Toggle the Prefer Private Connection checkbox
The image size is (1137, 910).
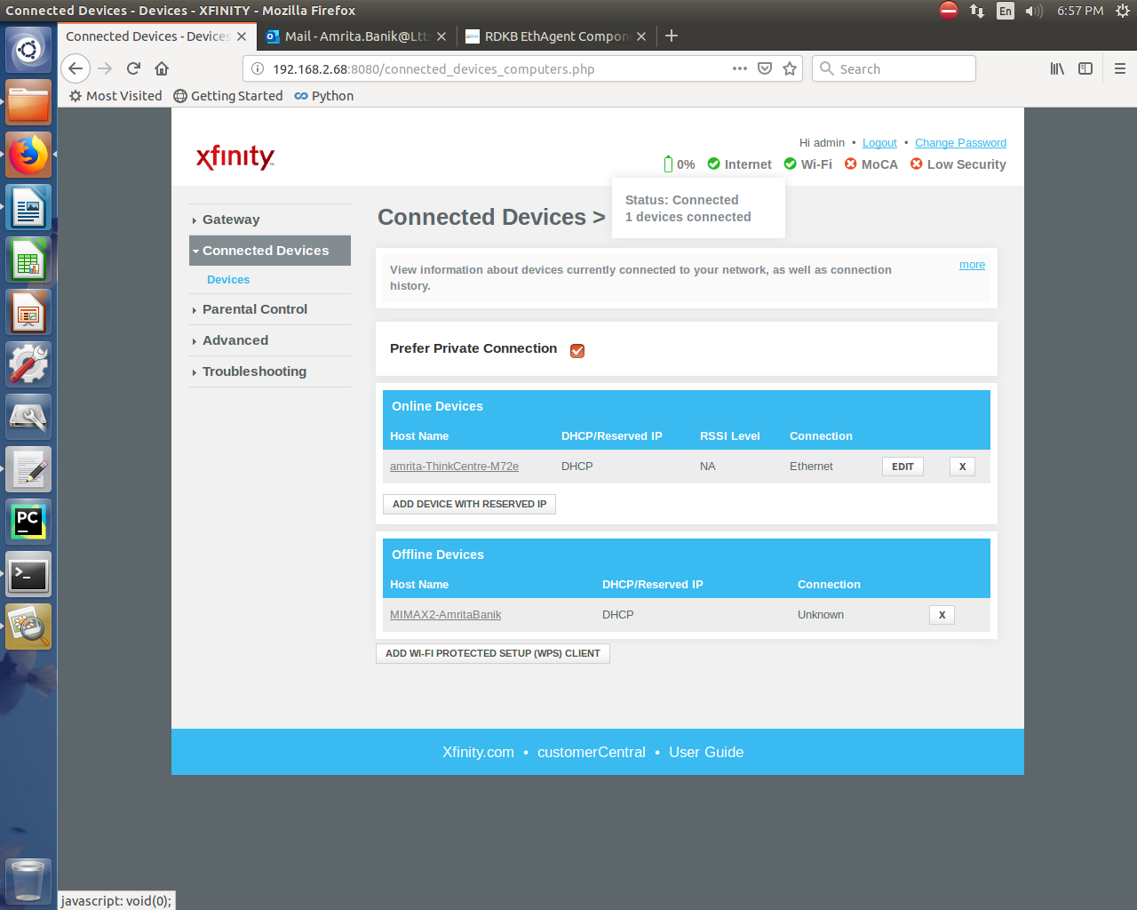pos(577,350)
